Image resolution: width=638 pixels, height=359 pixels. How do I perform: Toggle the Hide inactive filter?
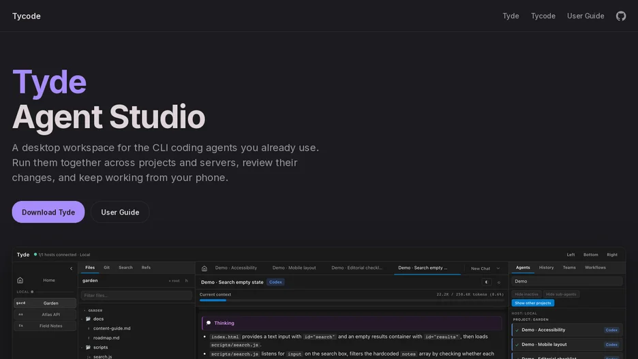pyautogui.click(x=526, y=294)
